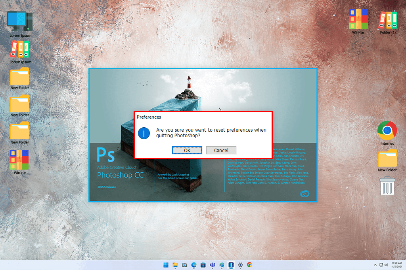
Task: Open network status in system tray
Action: 381,265
